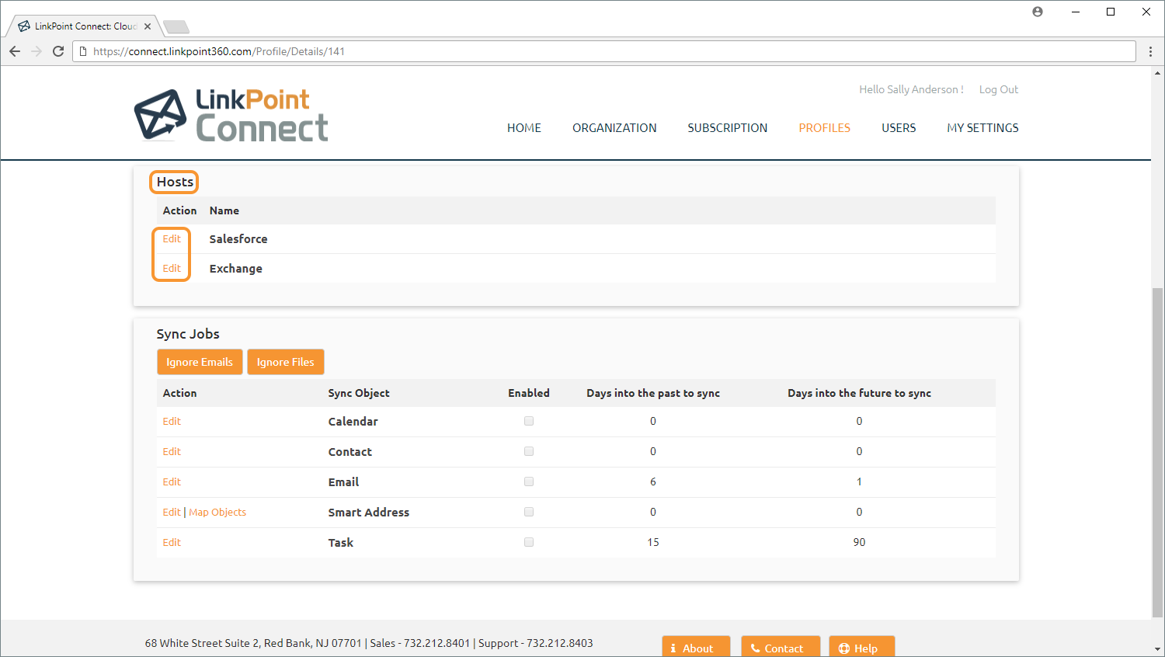This screenshot has height=657, width=1165.
Task: Reload the page with refresh icon
Action: pyautogui.click(x=58, y=51)
